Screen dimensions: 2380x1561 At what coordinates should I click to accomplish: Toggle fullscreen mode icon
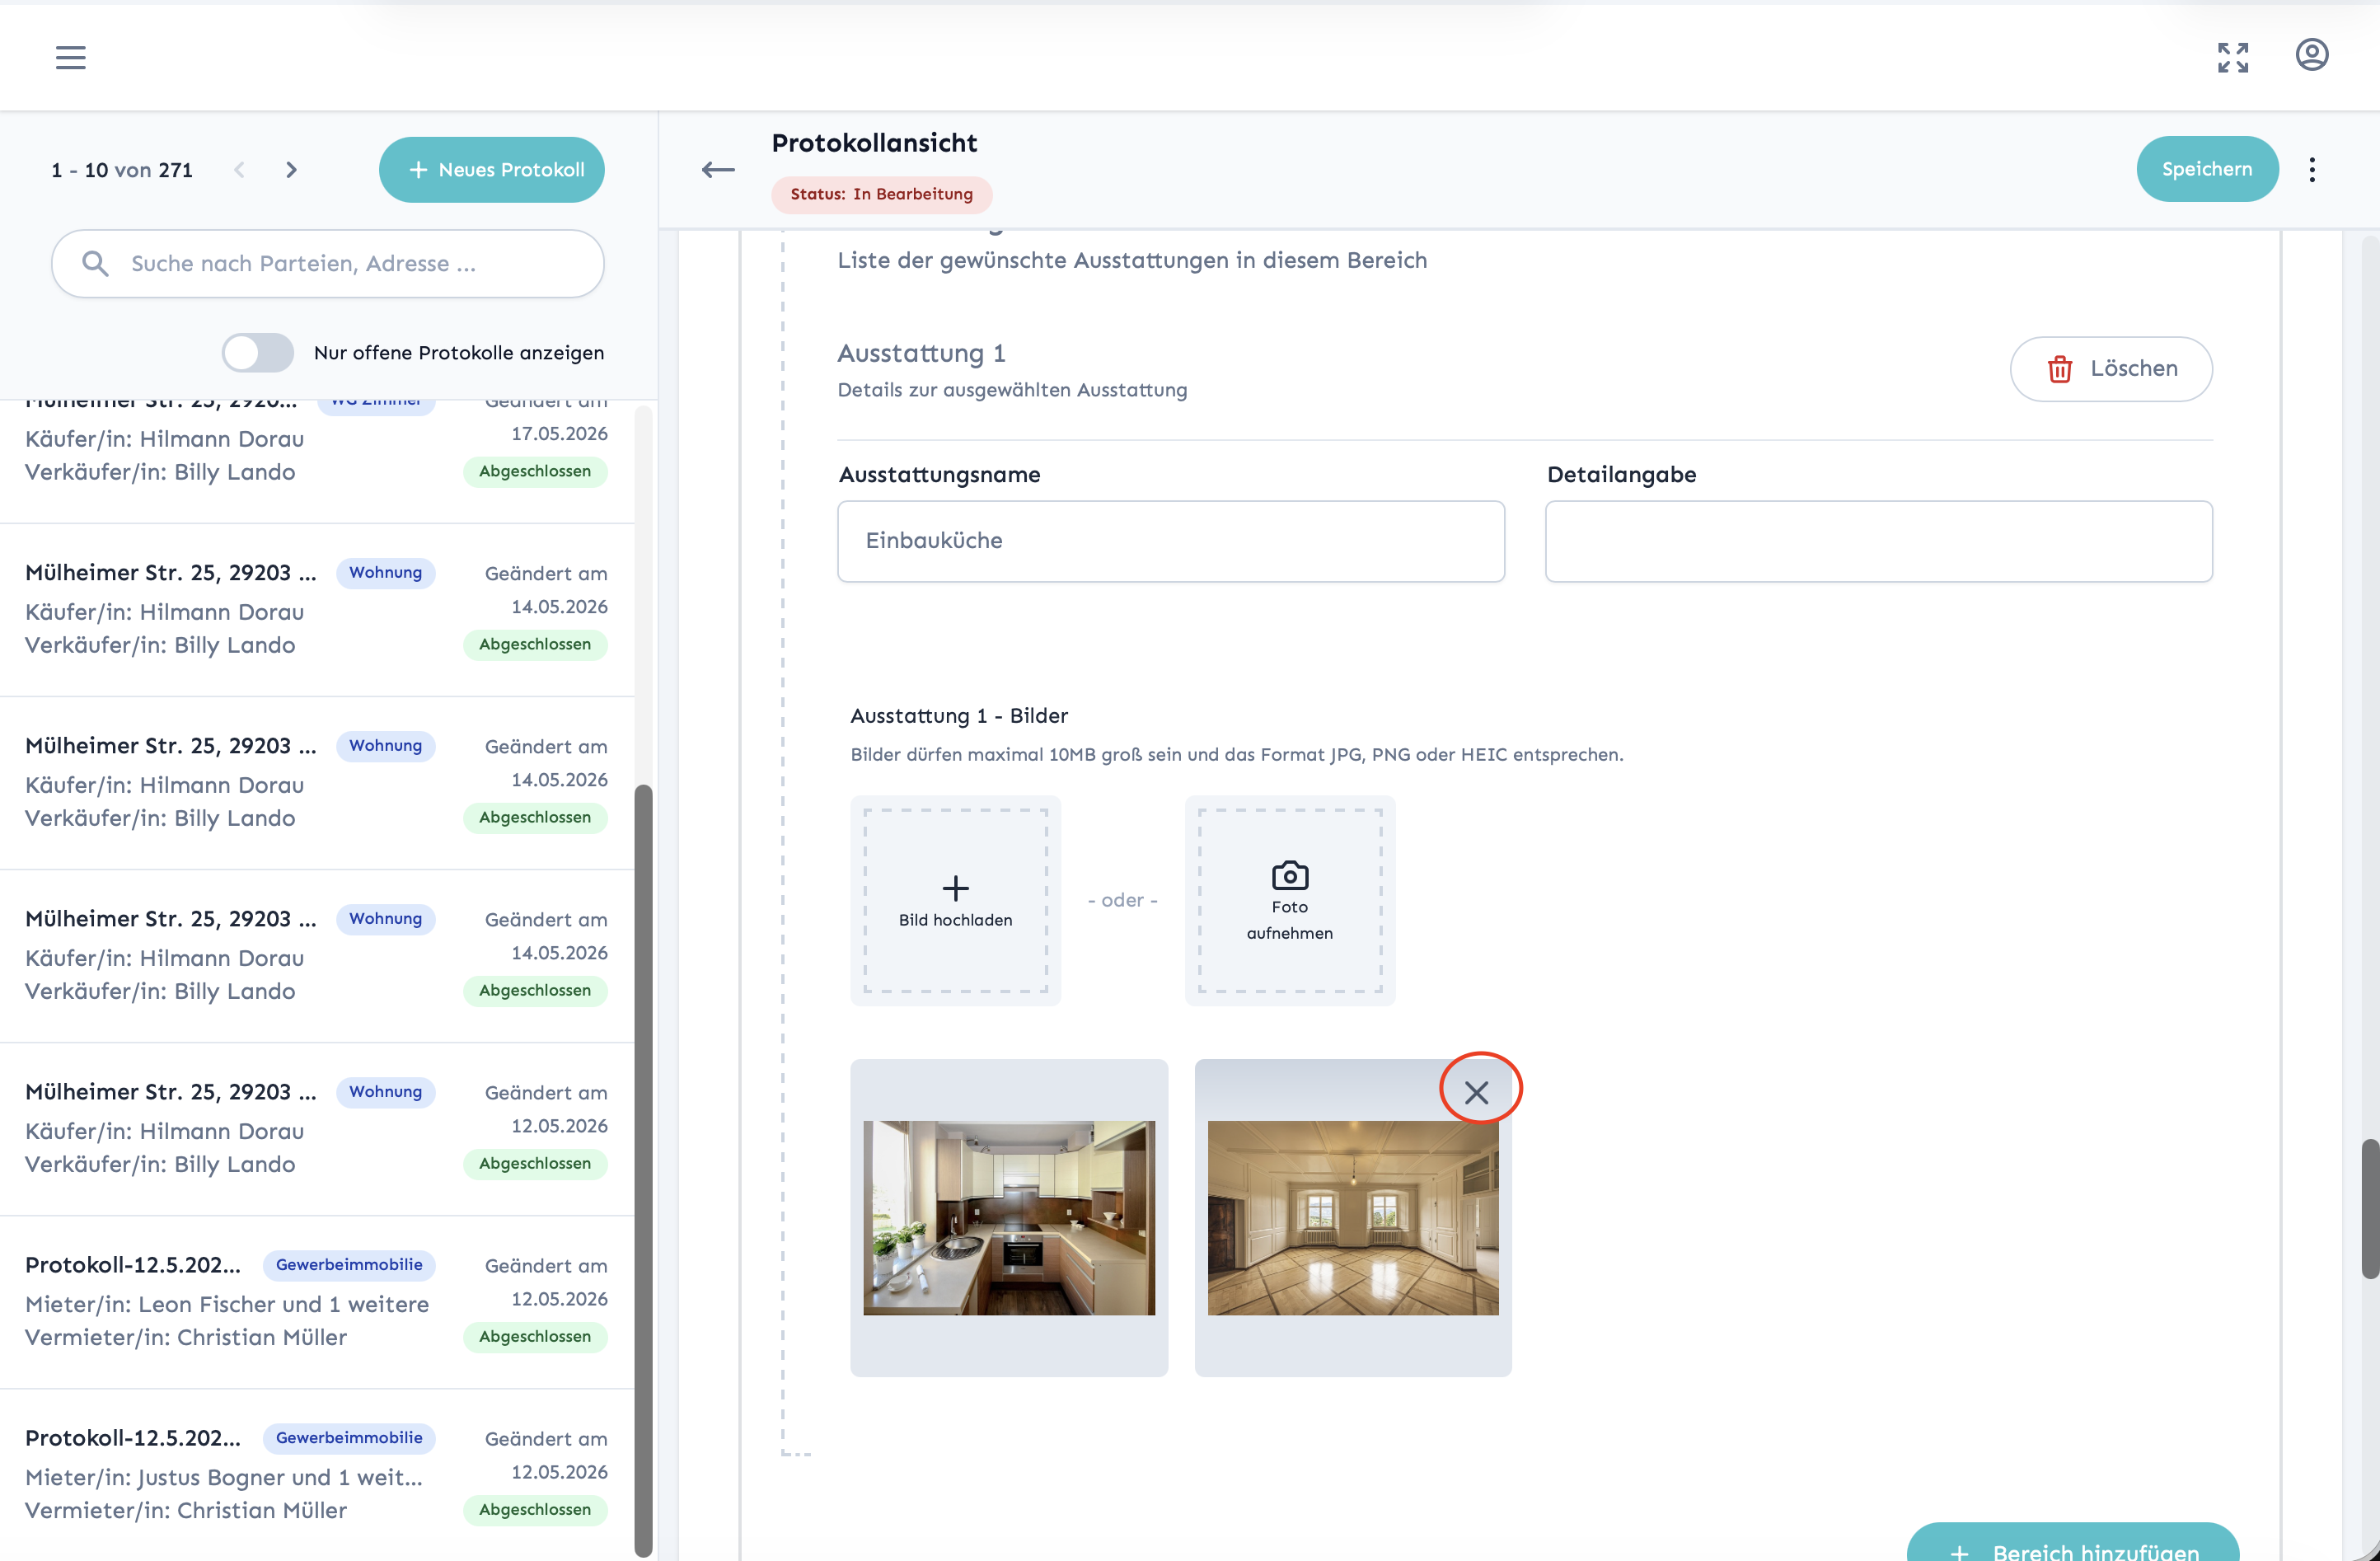click(x=2232, y=57)
